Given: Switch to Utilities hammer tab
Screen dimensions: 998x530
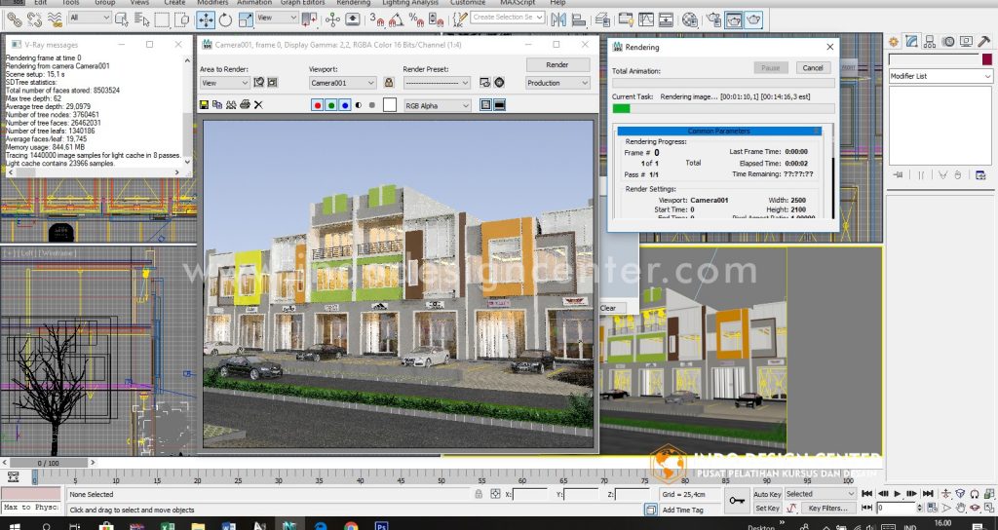Looking at the screenshot, I should point(984,42).
